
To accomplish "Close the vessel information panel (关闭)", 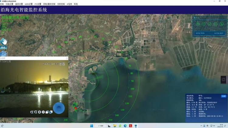I will (x=223, y=96).
